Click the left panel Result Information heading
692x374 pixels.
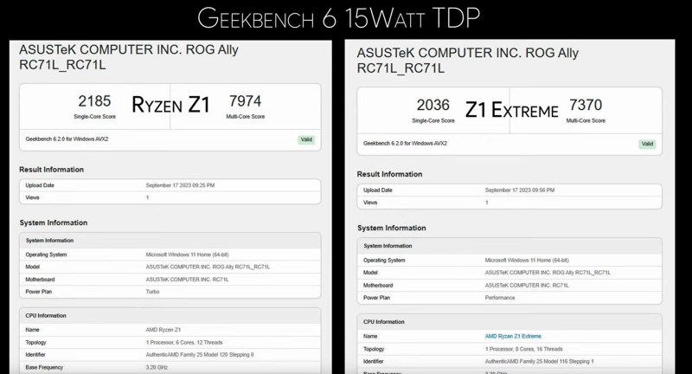[52, 170]
